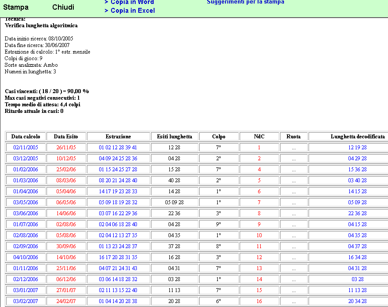Viewport: 388px width, 307px height.
Task: Click result date 06/05/06
Action: tap(66, 202)
